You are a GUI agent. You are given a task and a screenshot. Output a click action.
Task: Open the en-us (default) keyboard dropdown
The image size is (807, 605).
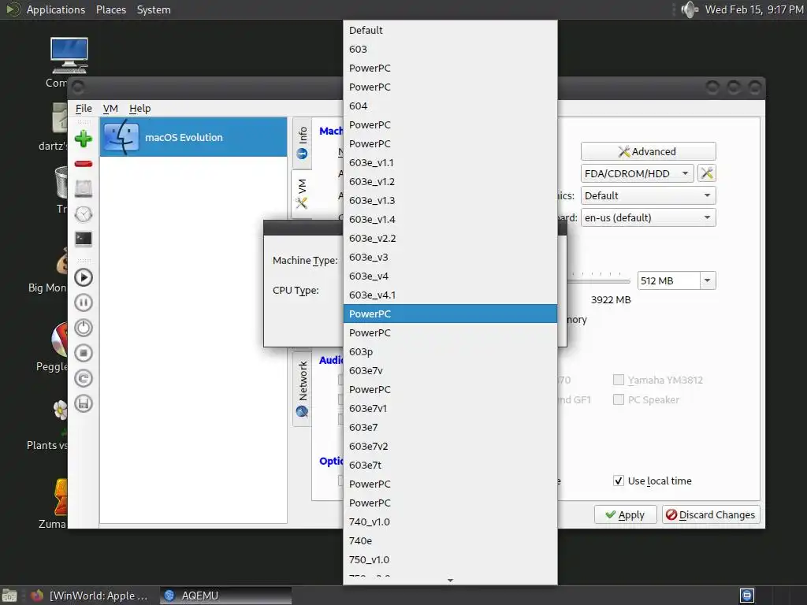pos(648,217)
